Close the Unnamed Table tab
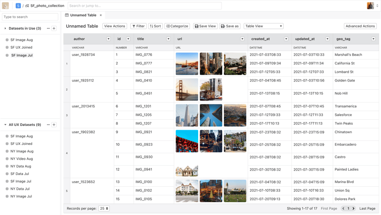Image resolution: width=381 pixels, height=215 pixels. [x=101, y=15]
